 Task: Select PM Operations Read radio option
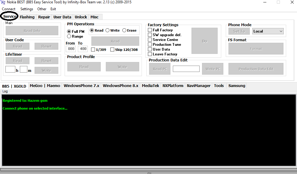coord(96,30)
